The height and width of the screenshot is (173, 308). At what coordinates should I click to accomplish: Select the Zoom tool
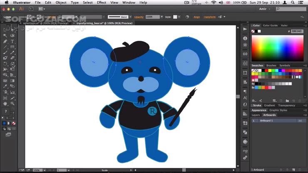pos(12,104)
